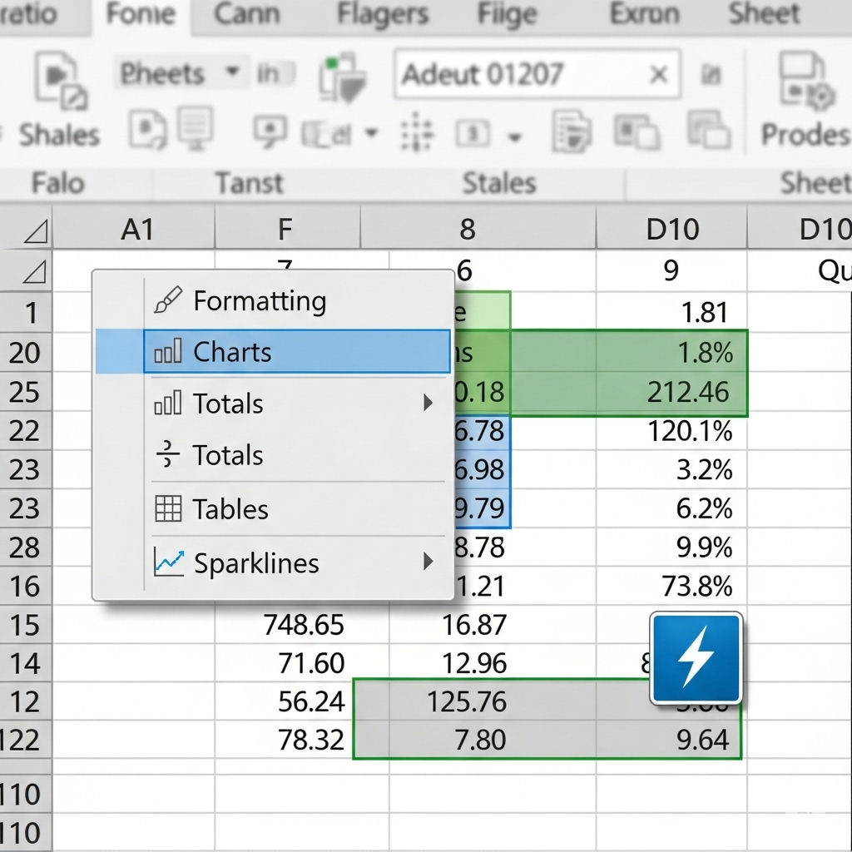Open the Quick Analysis lightning button
852x852 pixels.
(x=696, y=657)
